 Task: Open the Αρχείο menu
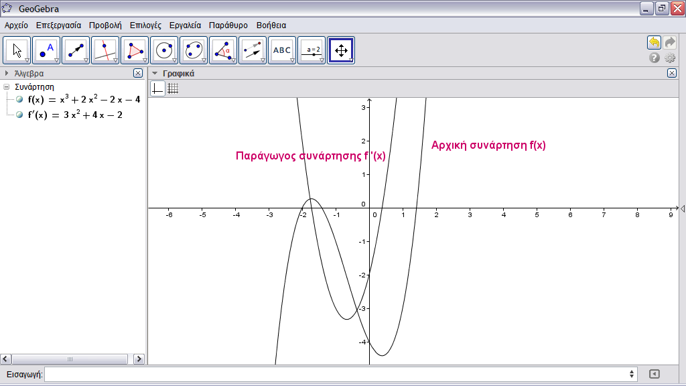[16, 25]
